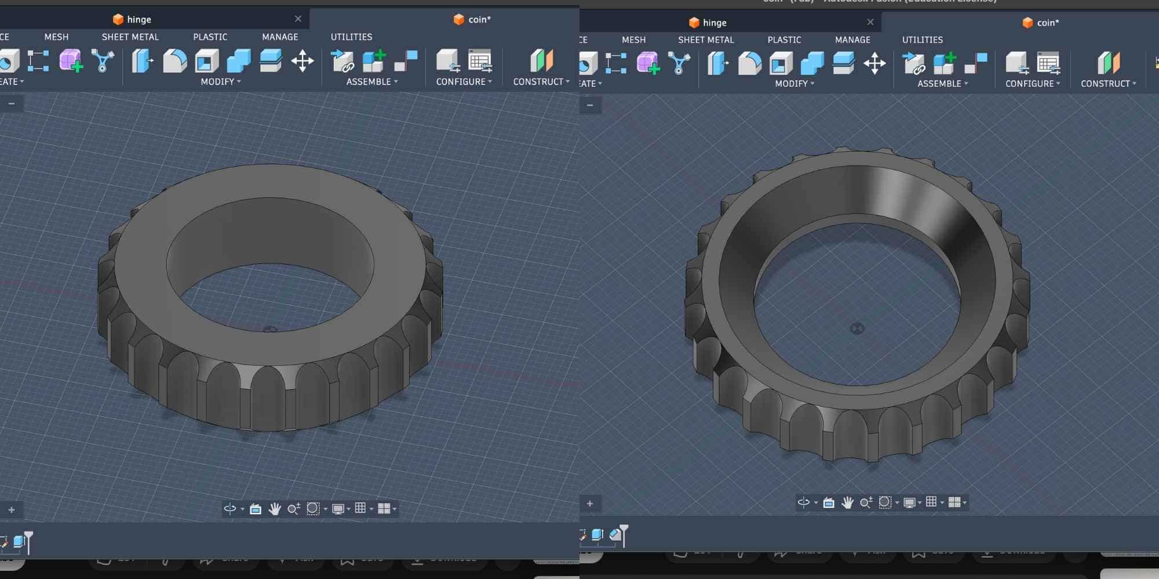Expand the MODIFY dropdown in right window
This screenshot has height=579, width=1159.
(794, 84)
